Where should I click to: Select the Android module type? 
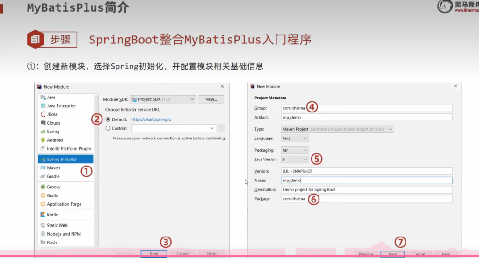tap(55, 140)
